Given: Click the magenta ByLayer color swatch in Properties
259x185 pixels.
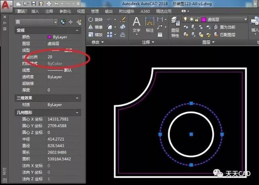Looking at the screenshot, I should click(x=49, y=37).
